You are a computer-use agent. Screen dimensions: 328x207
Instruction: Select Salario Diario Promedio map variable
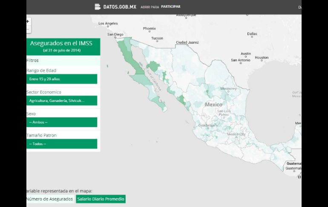(101, 199)
